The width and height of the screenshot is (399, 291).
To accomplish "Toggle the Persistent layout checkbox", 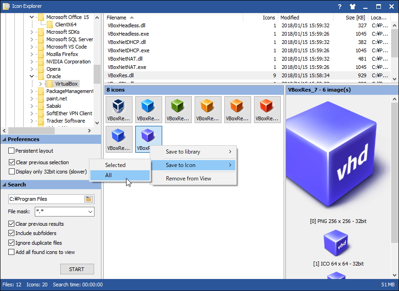I will tap(12, 151).
